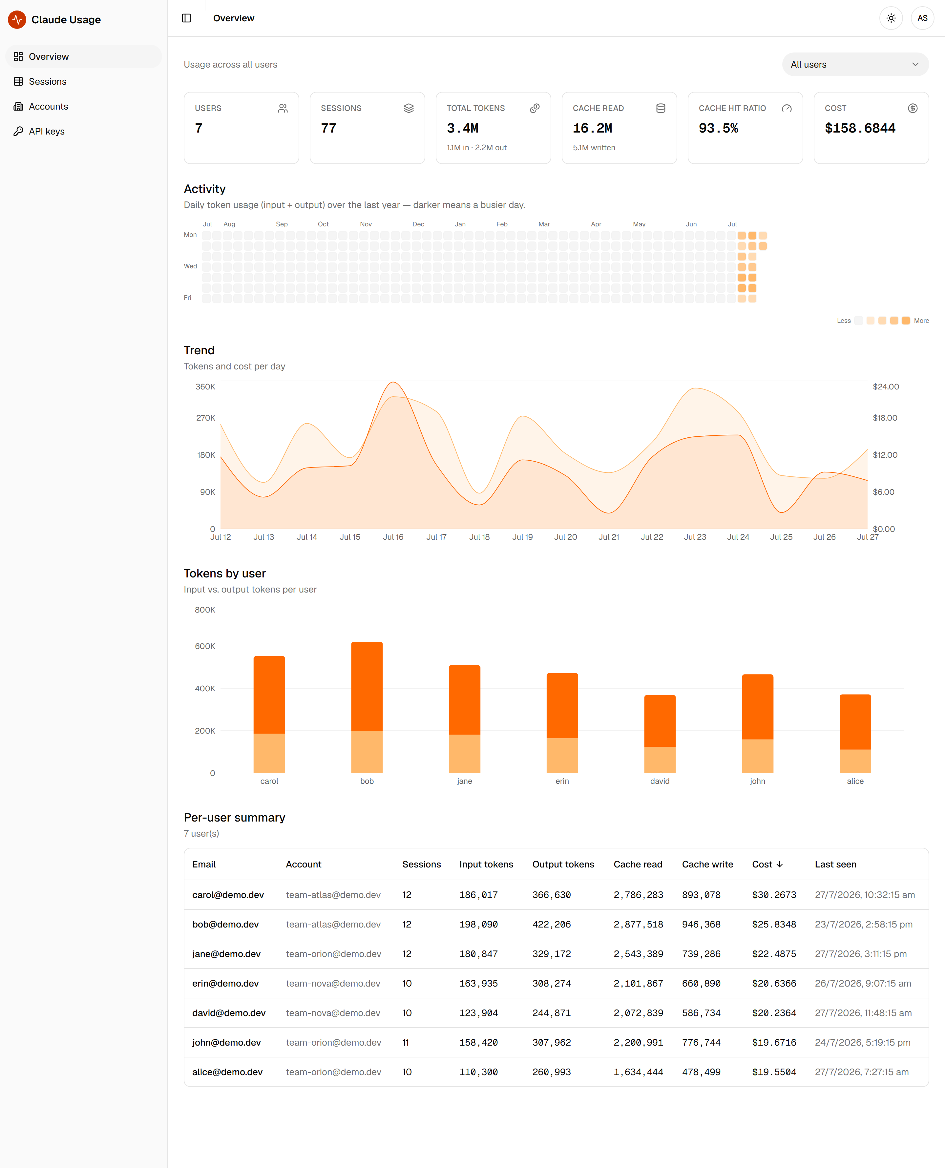Toggle the sidebar panel icon
Screen dimensions: 945x1168
[186, 18]
